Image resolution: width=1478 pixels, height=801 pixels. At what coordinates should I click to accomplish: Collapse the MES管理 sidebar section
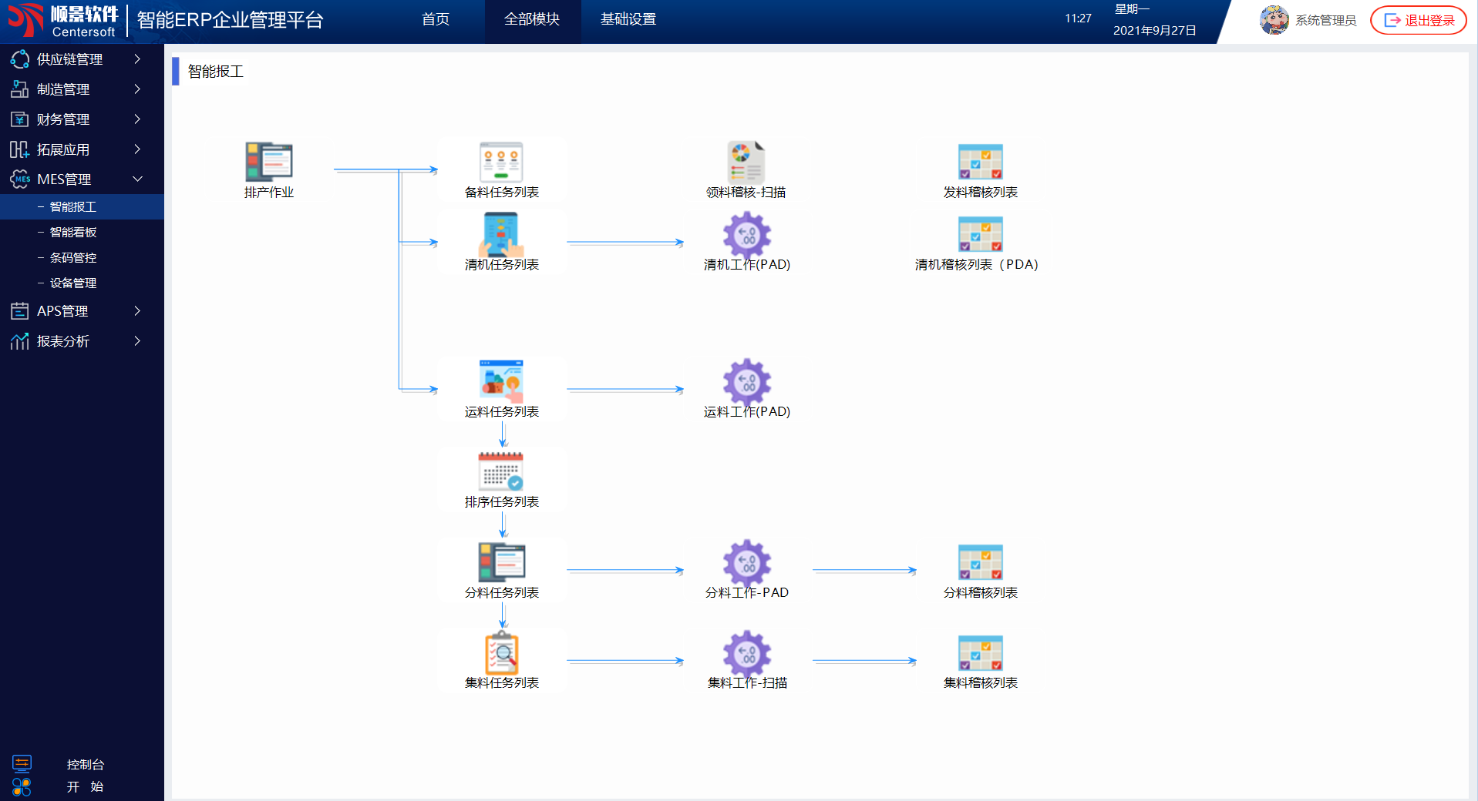pyautogui.click(x=76, y=179)
